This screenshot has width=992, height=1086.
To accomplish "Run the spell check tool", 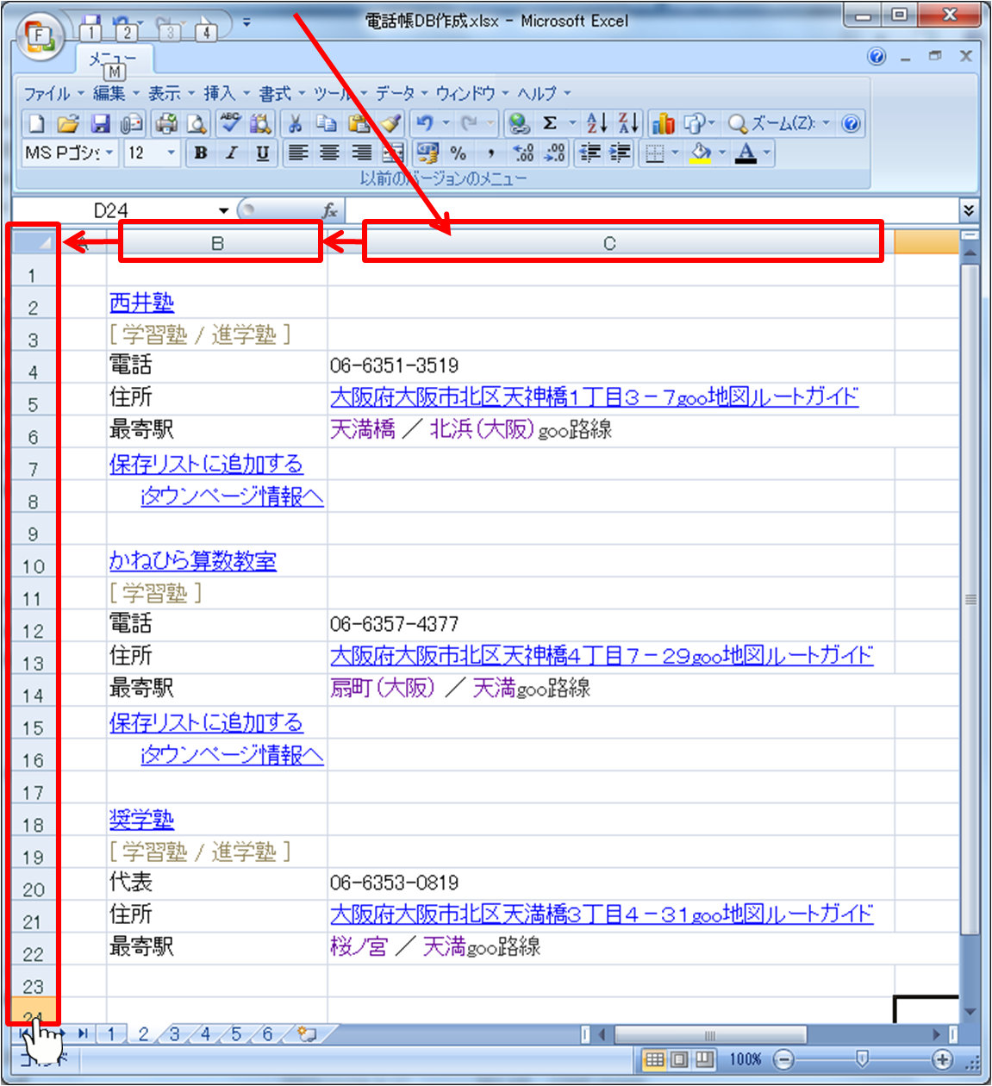I will [x=229, y=123].
